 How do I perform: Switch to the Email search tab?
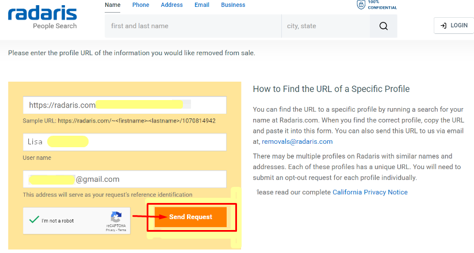click(202, 5)
